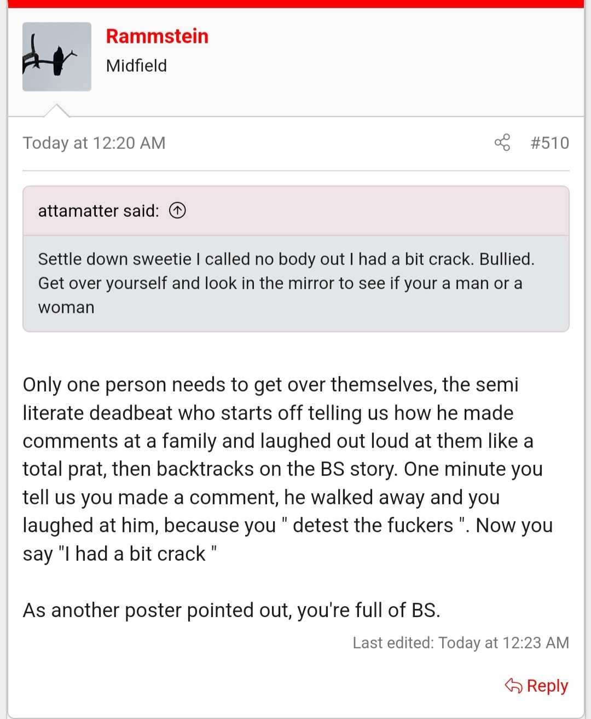This screenshot has height=719, width=591.
Task: Open the #510 post permalink
Action: 549,143
